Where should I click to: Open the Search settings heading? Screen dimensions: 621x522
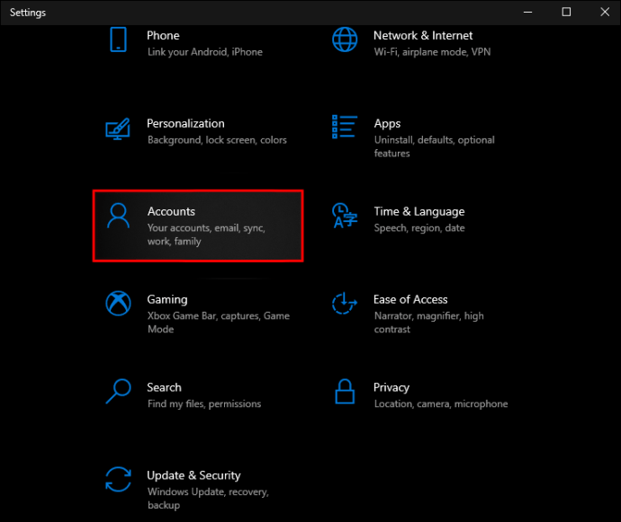[165, 387]
